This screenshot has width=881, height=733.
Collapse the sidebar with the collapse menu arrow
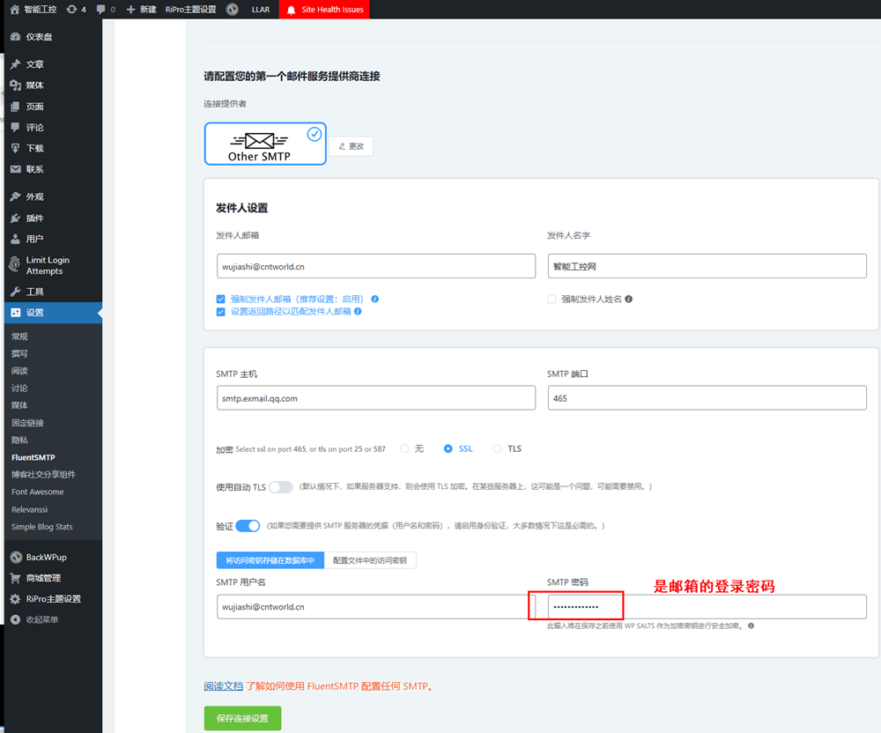pyautogui.click(x=15, y=619)
